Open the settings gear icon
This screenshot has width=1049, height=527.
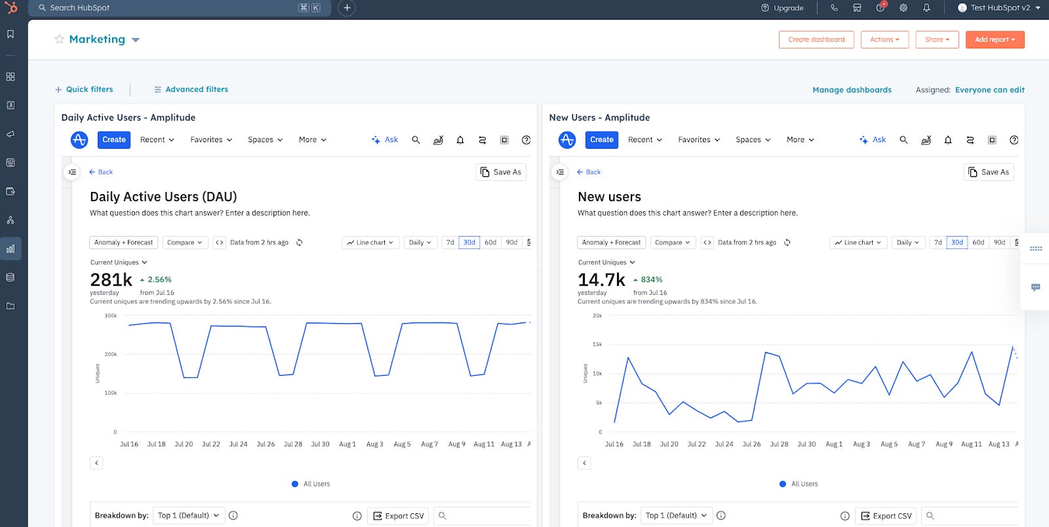[x=903, y=8]
